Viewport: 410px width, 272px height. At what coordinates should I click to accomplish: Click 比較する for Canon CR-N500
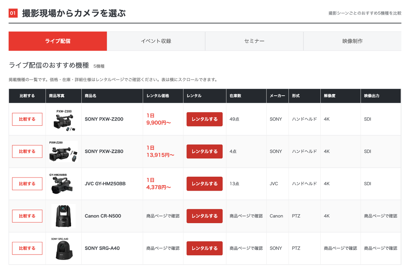tap(27, 216)
